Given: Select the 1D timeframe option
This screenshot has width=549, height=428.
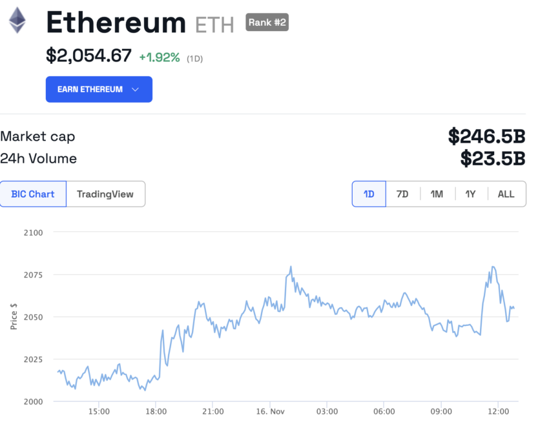Looking at the screenshot, I should pos(368,194).
